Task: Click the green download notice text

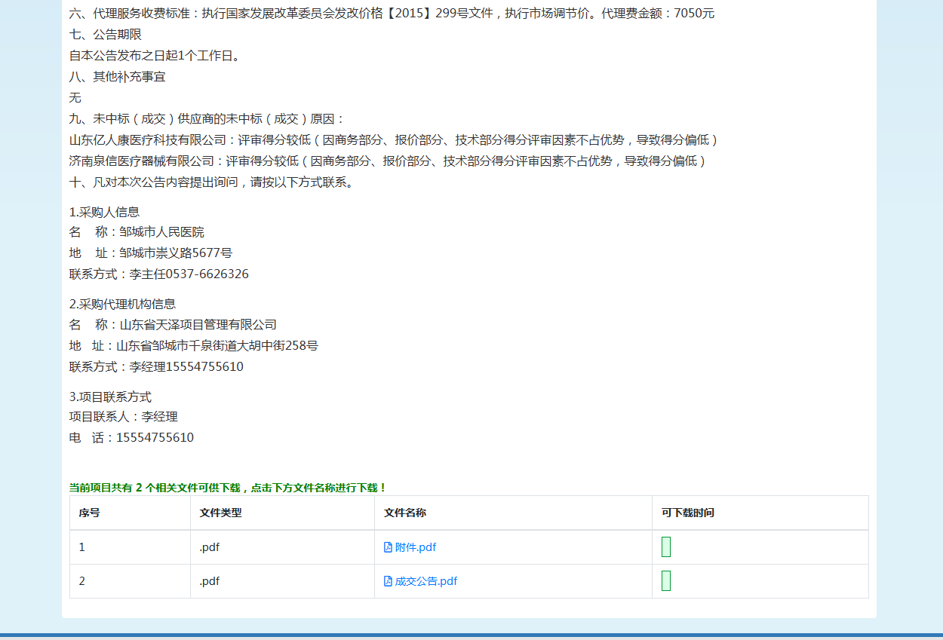Action: pyautogui.click(x=228, y=488)
